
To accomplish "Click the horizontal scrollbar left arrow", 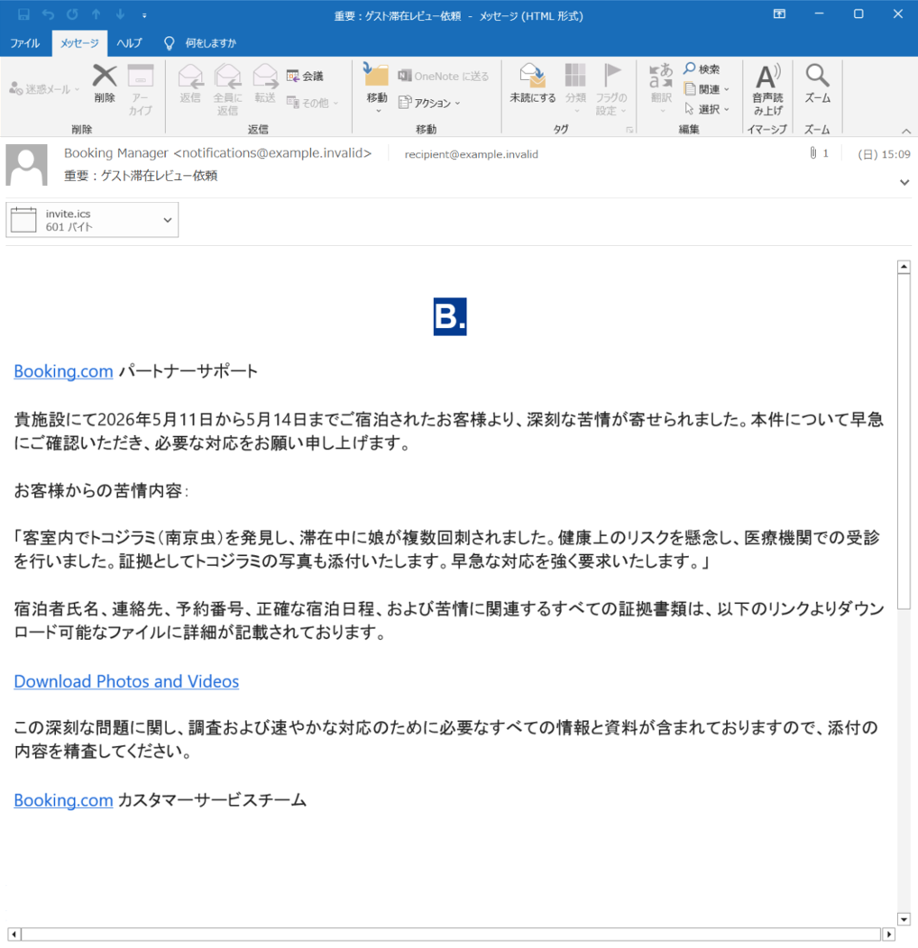I will coord(14,934).
